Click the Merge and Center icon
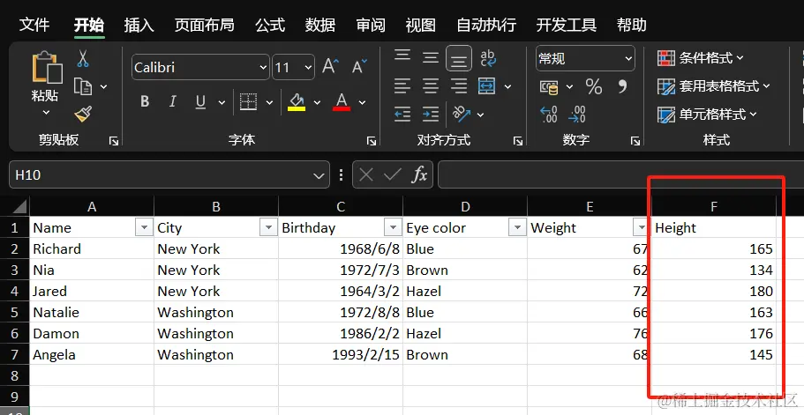The height and width of the screenshot is (415, 804). pyautogui.click(x=486, y=86)
